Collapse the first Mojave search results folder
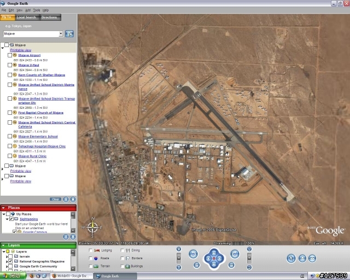Image resolution: width=350 pixels, height=280 pixels. 2,48
